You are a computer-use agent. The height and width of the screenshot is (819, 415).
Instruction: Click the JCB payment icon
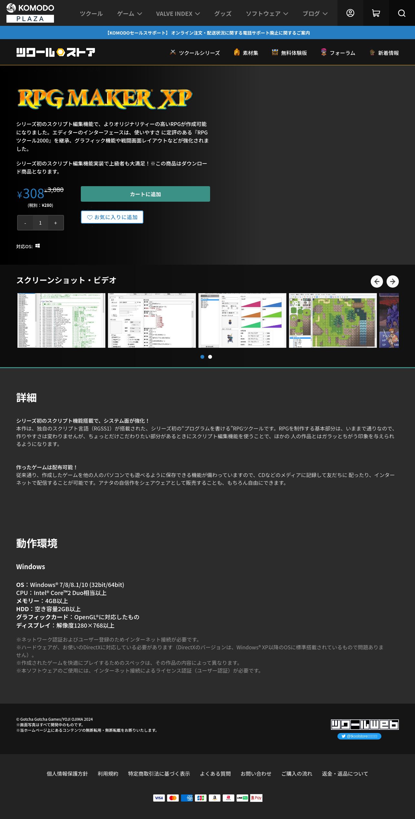click(201, 798)
